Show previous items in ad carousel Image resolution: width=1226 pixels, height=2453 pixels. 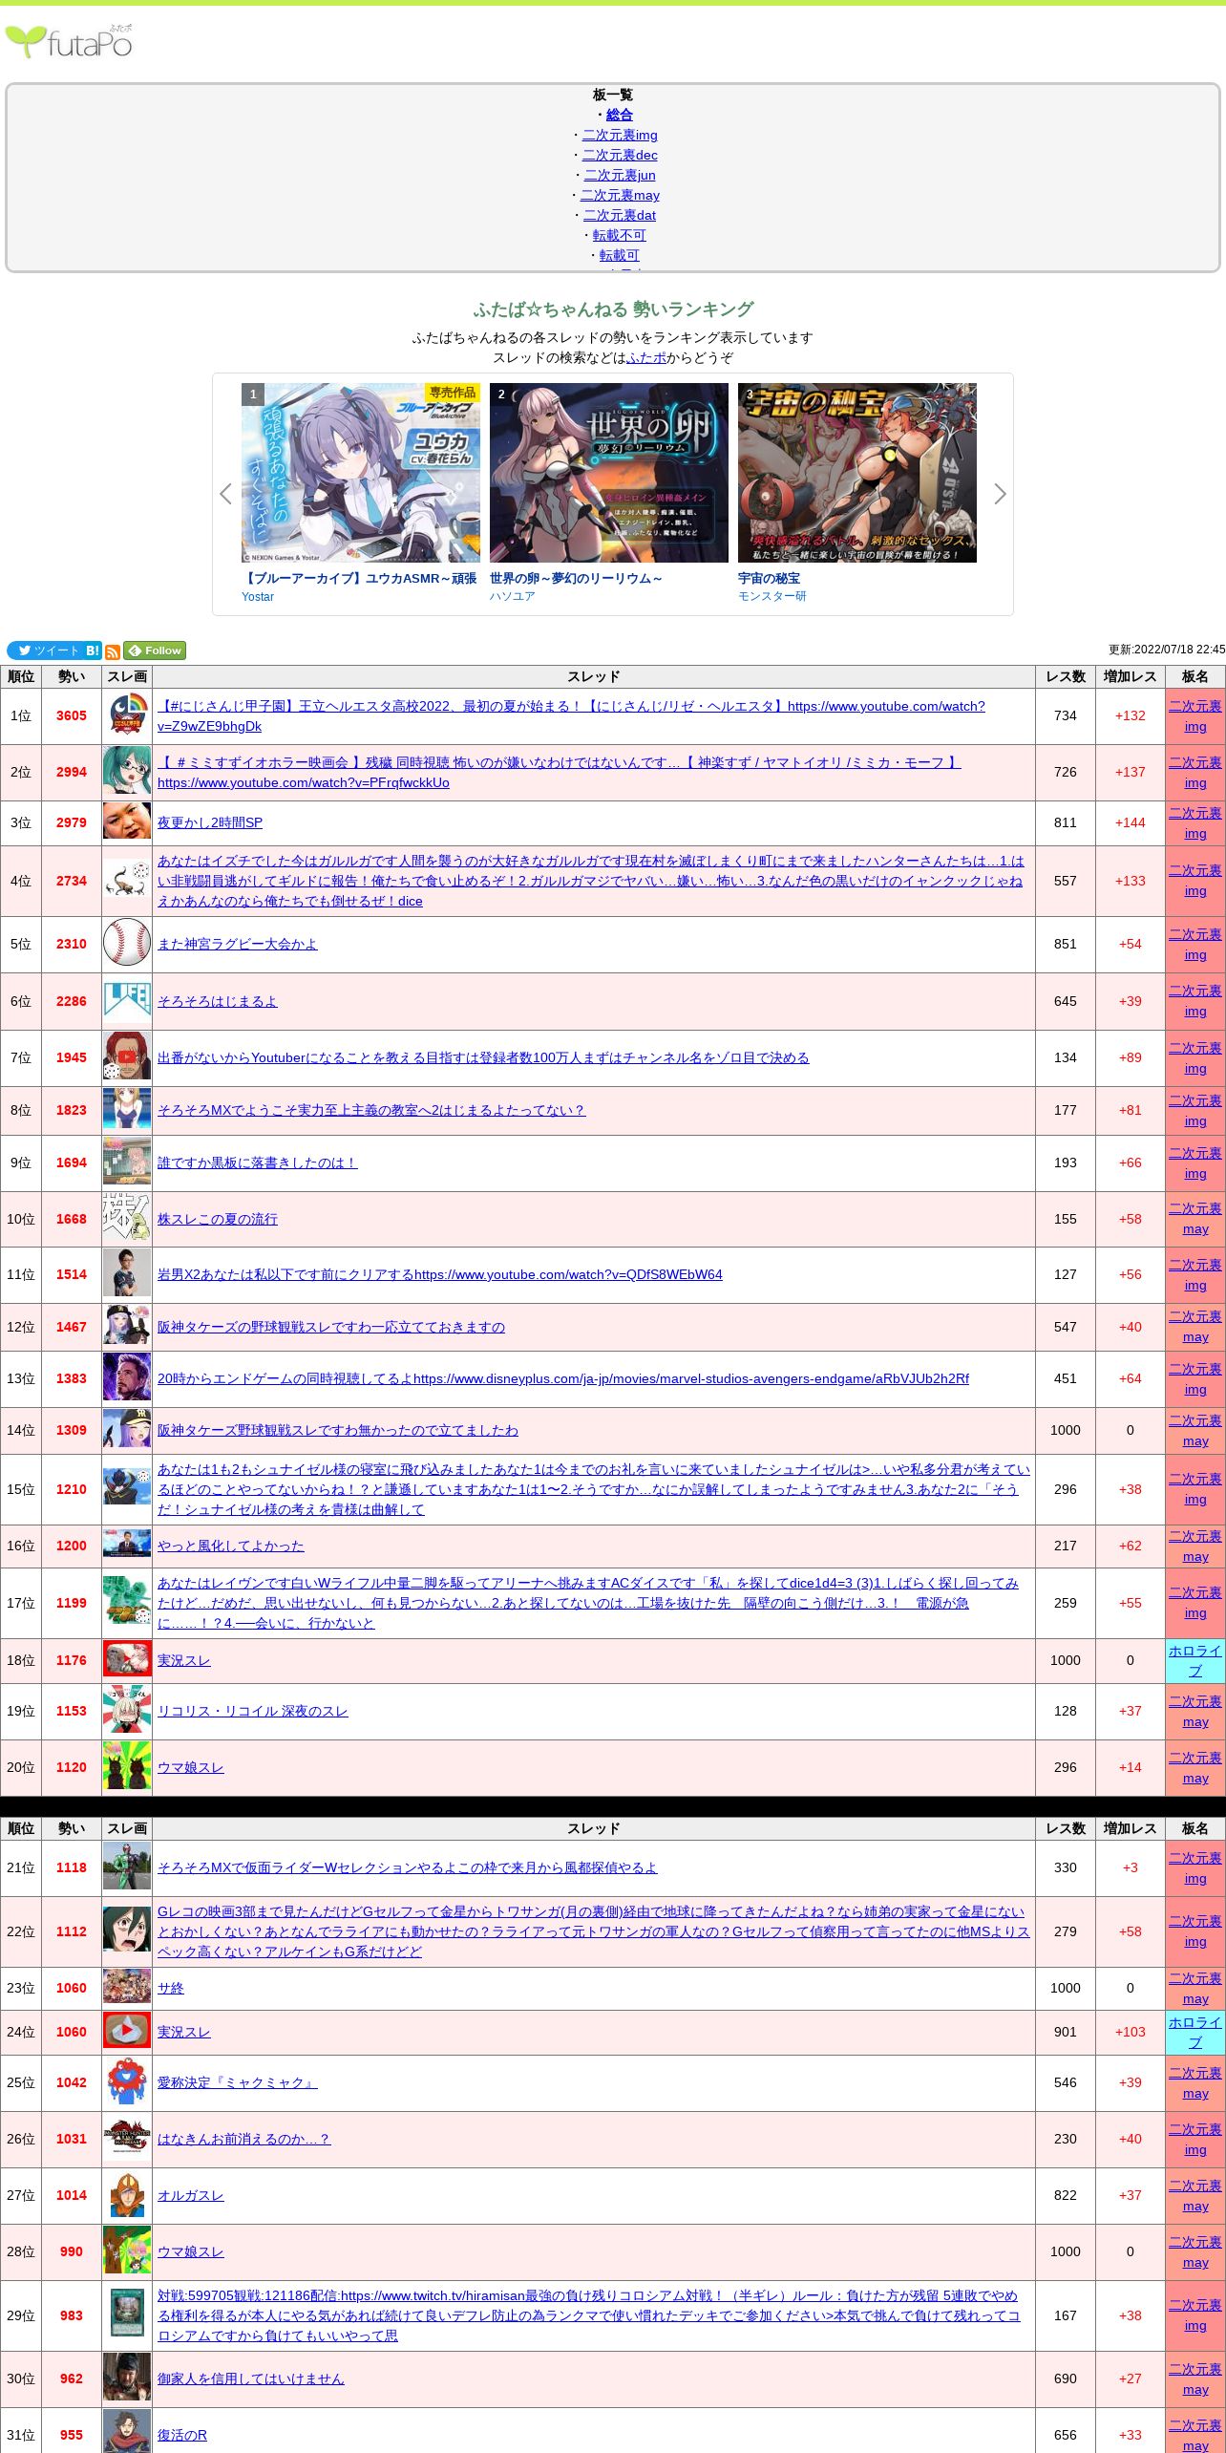(x=225, y=494)
